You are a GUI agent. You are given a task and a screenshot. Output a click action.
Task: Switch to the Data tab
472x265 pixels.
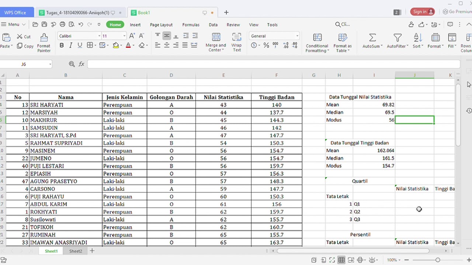click(213, 25)
